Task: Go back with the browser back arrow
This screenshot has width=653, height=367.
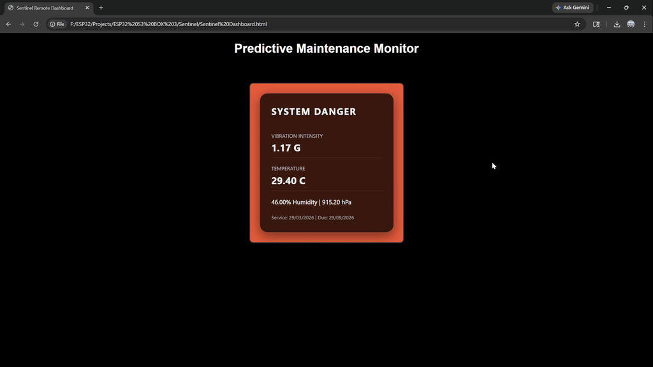Action: pyautogui.click(x=8, y=24)
